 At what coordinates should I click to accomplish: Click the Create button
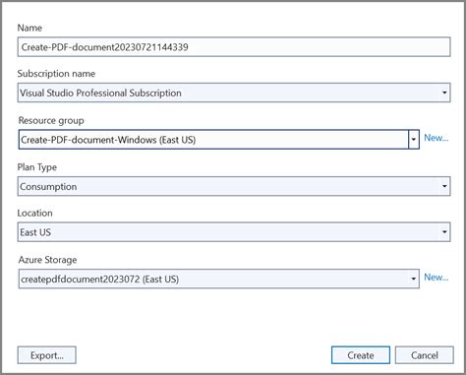[x=361, y=355]
